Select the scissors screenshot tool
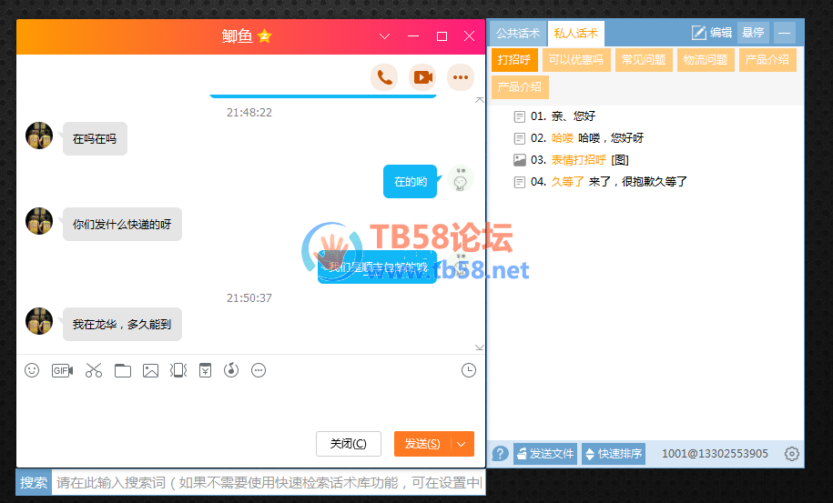 click(x=94, y=370)
